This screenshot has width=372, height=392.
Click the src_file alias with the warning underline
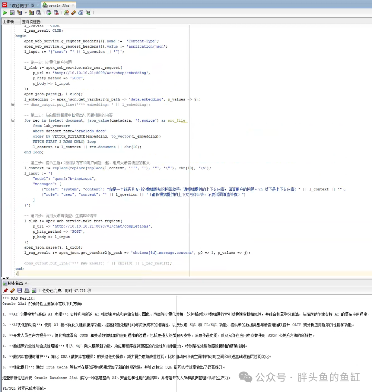176,121
